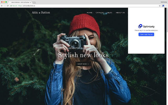This screenshot has height=105, width=168.
Task: Click into the URL address bar
Action: click(x=85, y=6)
